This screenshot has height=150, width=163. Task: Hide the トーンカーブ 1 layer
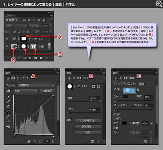pos(7,39)
